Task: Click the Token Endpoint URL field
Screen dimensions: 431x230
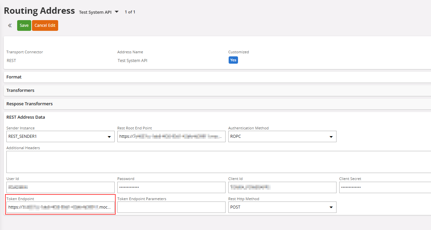Action: 61,207
